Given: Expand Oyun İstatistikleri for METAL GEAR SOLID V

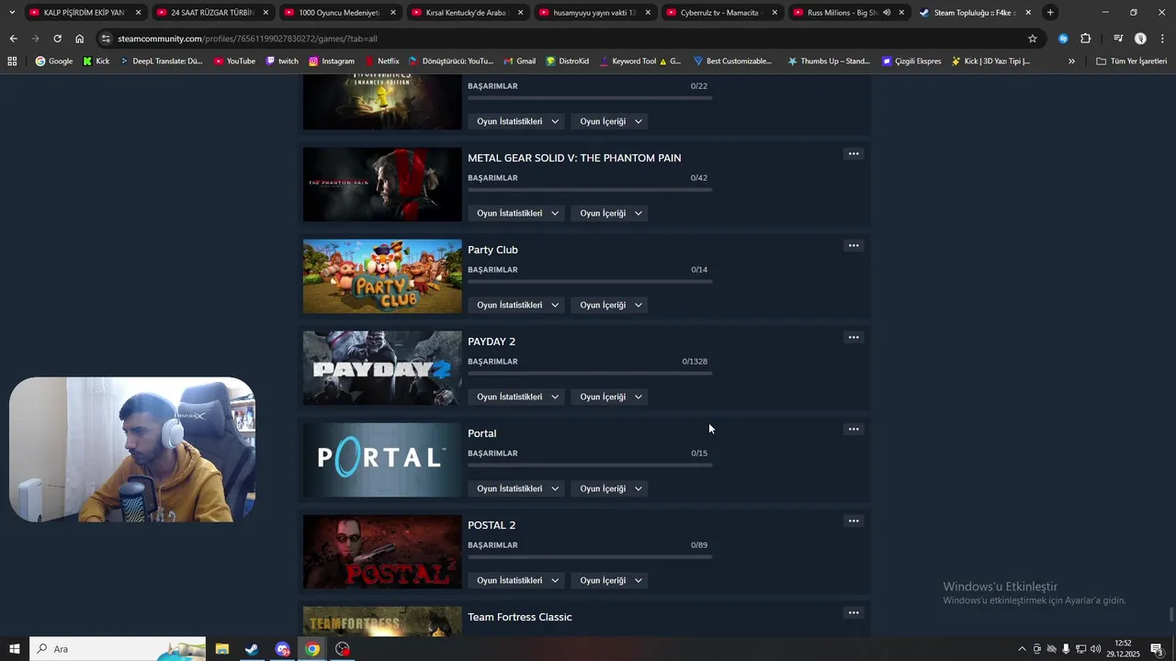Looking at the screenshot, I should pyautogui.click(x=517, y=213).
